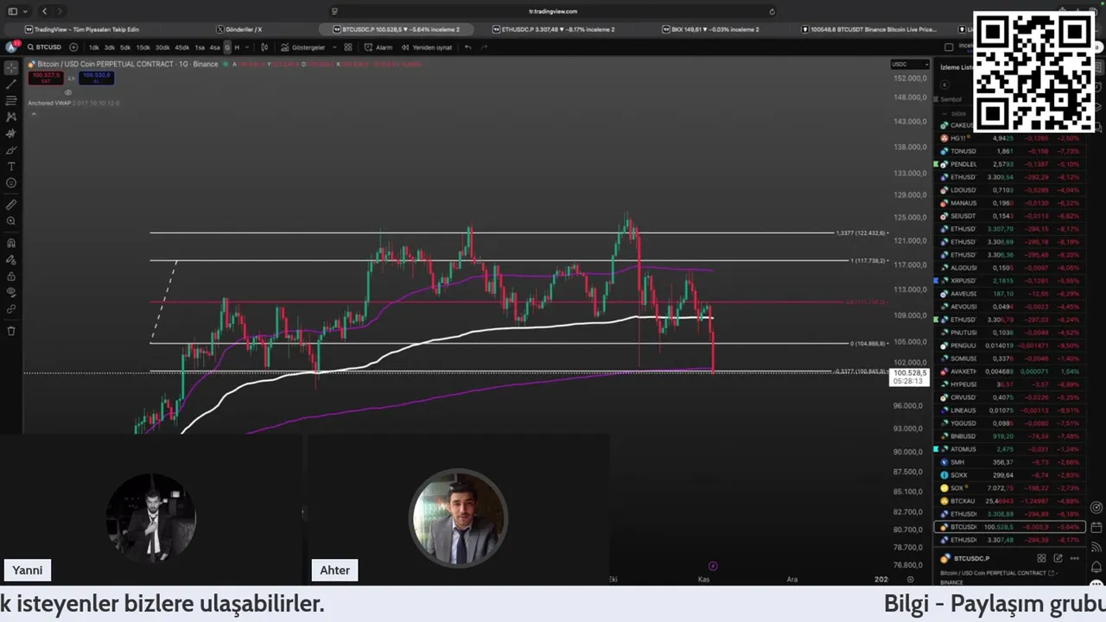Open the candlestick chart type selector
1106x622 pixels.
[264, 47]
